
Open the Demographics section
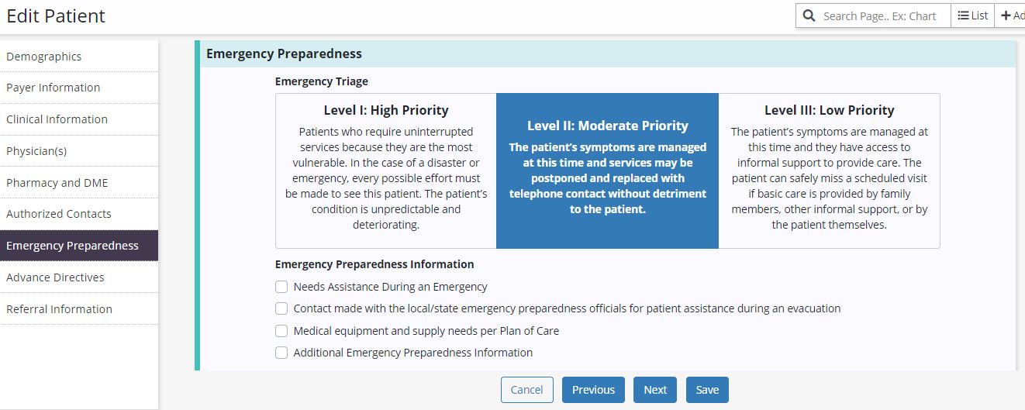click(44, 57)
